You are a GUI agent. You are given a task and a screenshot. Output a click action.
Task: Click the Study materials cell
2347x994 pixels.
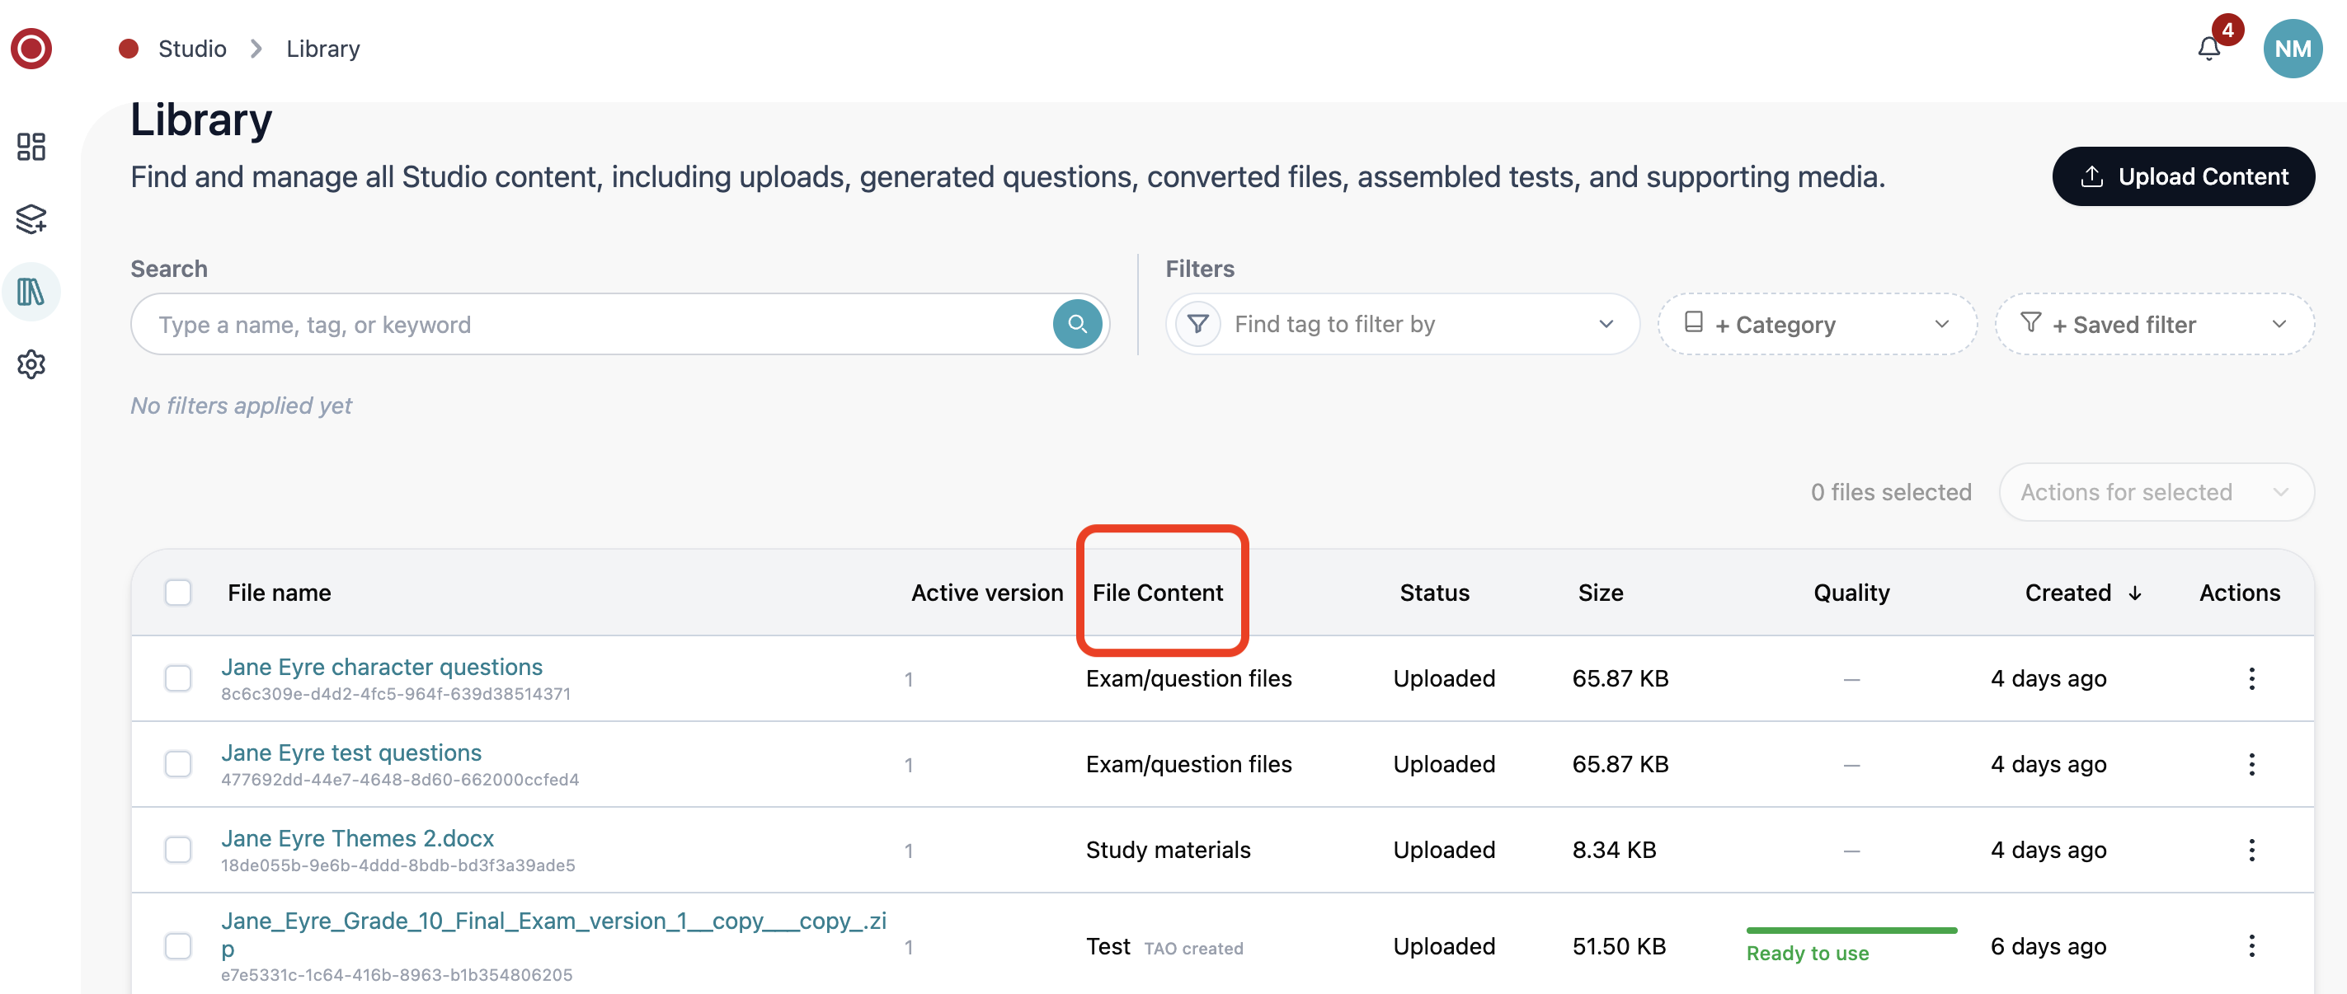click(1168, 851)
